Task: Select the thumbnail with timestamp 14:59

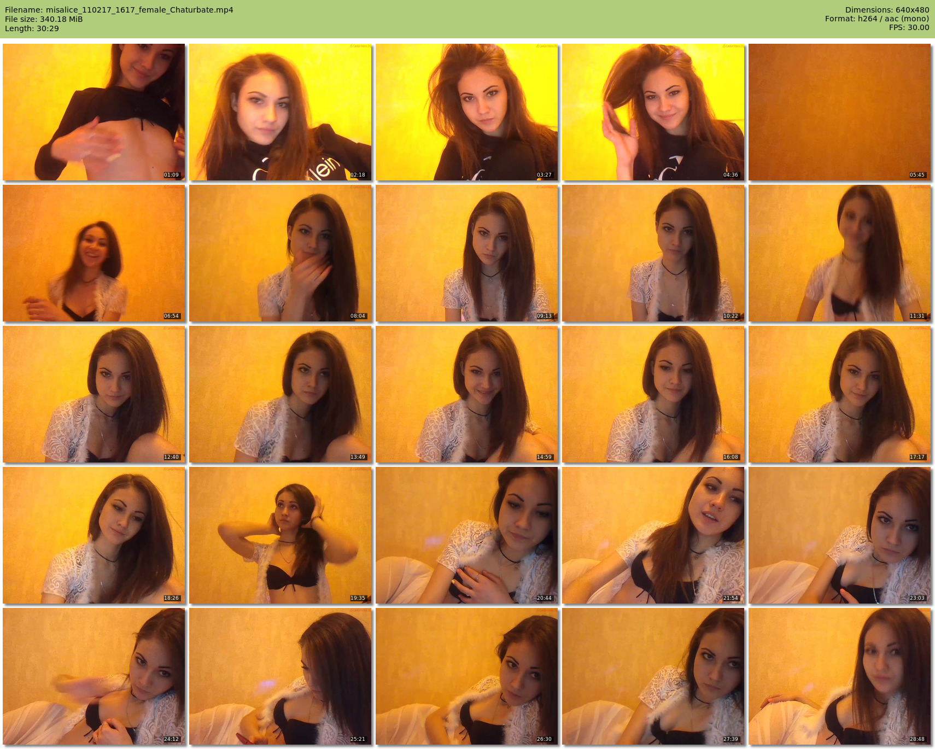Action: coord(467,394)
